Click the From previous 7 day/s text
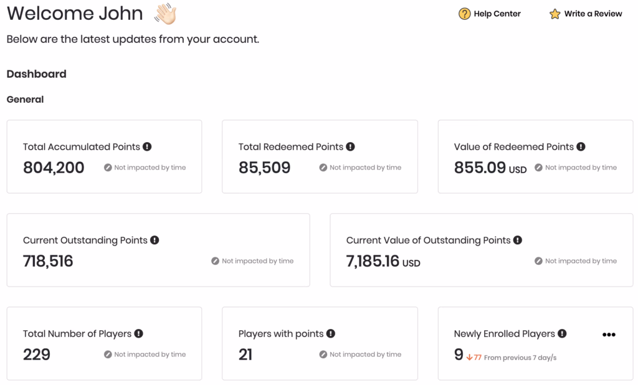The image size is (638, 385). pyautogui.click(x=520, y=358)
